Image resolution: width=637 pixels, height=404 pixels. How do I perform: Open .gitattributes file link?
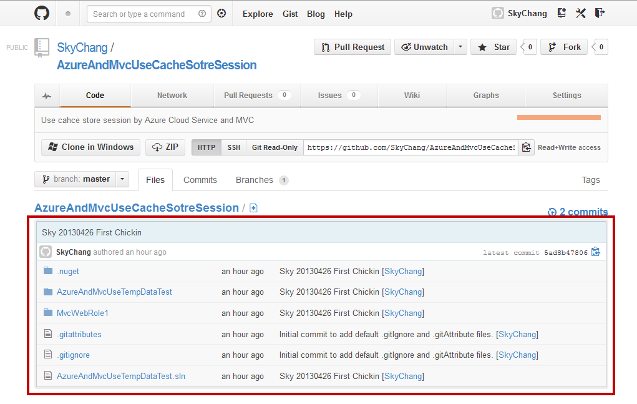pos(79,334)
